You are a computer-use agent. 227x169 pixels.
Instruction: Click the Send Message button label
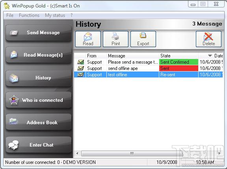click(43, 33)
